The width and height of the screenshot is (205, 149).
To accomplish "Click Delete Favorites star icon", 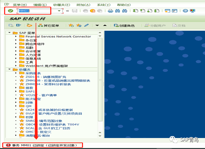I will click(x=79, y=25).
